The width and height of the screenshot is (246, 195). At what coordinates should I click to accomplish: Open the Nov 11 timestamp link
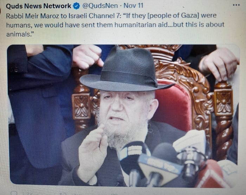pyautogui.click(x=133, y=6)
